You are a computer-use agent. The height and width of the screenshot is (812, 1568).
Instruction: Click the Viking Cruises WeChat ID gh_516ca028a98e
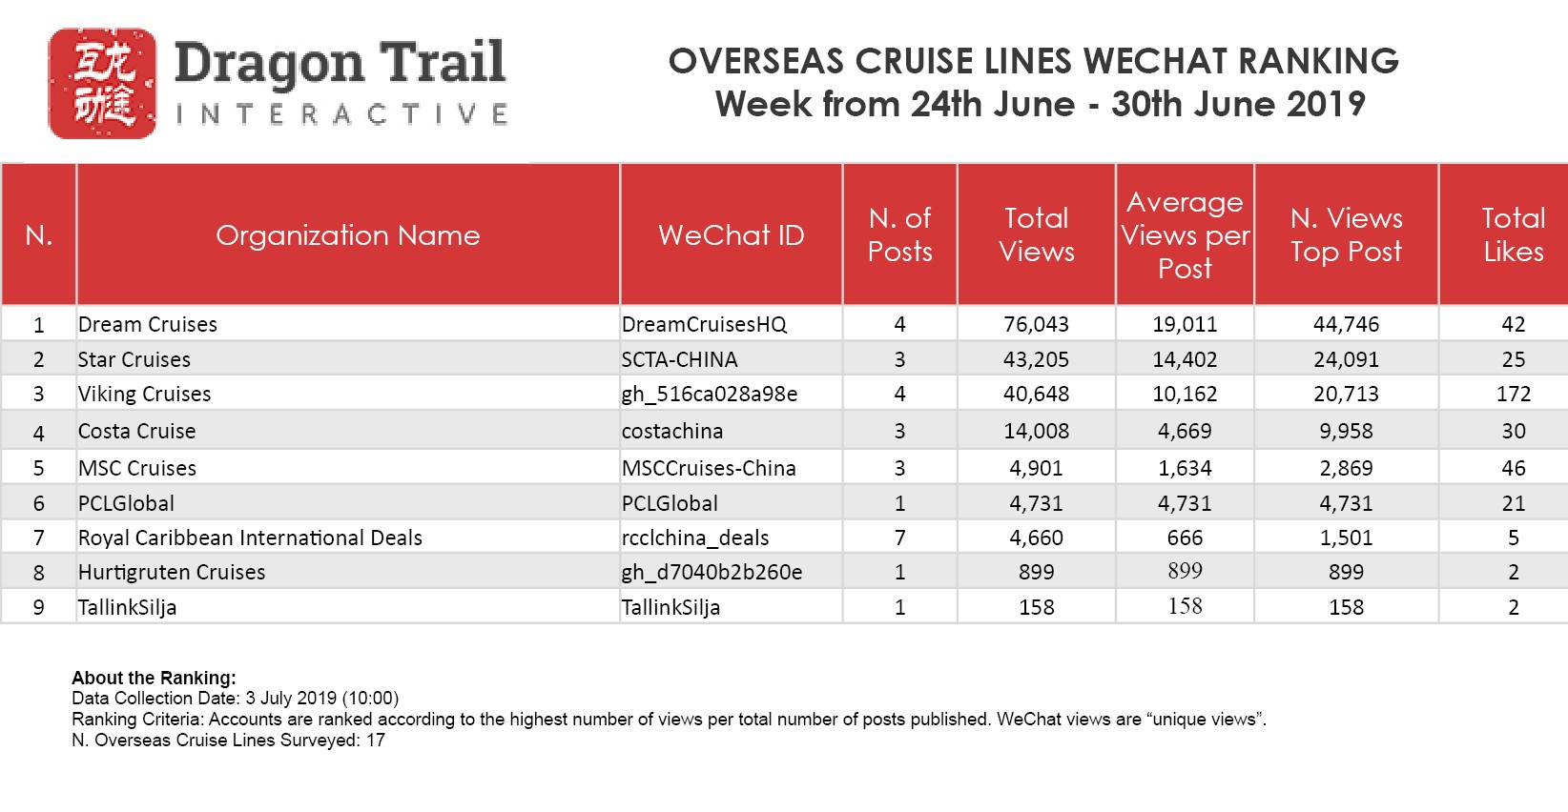tap(710, 395)
